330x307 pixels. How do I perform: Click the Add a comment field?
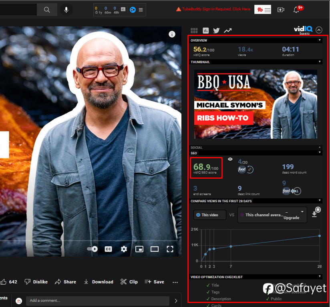tap(98, 301)
